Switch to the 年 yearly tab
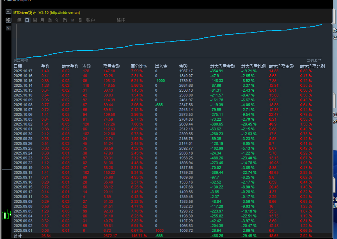 [57, 20]
